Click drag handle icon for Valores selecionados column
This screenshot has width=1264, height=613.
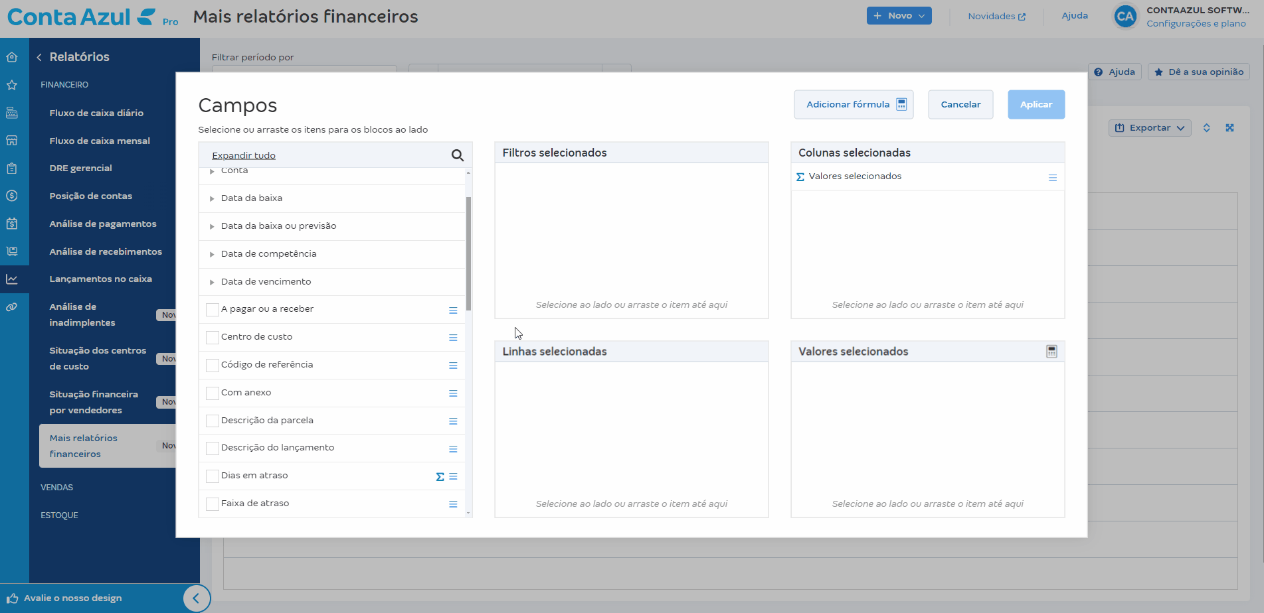coord(1052,178)
